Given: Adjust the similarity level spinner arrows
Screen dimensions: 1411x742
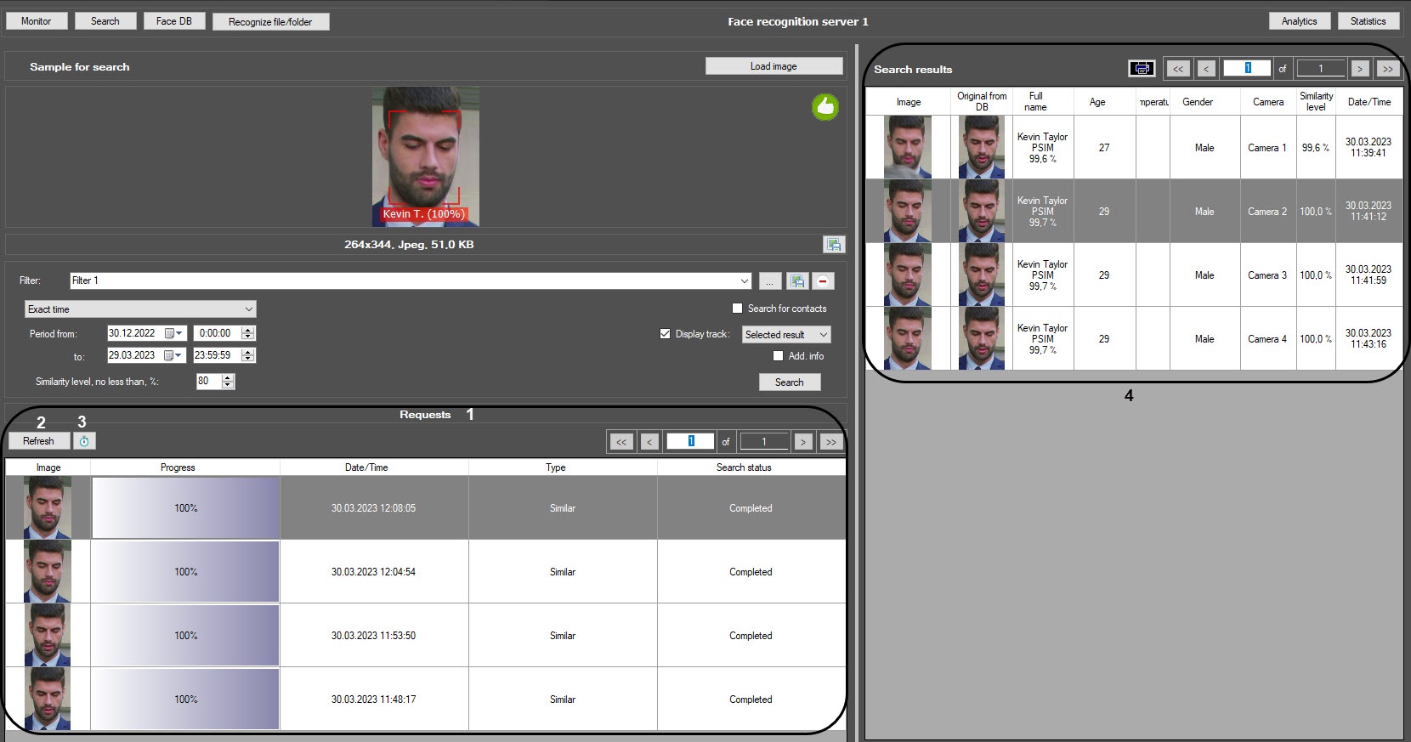Looking at the screenshot, I should 227,382.
